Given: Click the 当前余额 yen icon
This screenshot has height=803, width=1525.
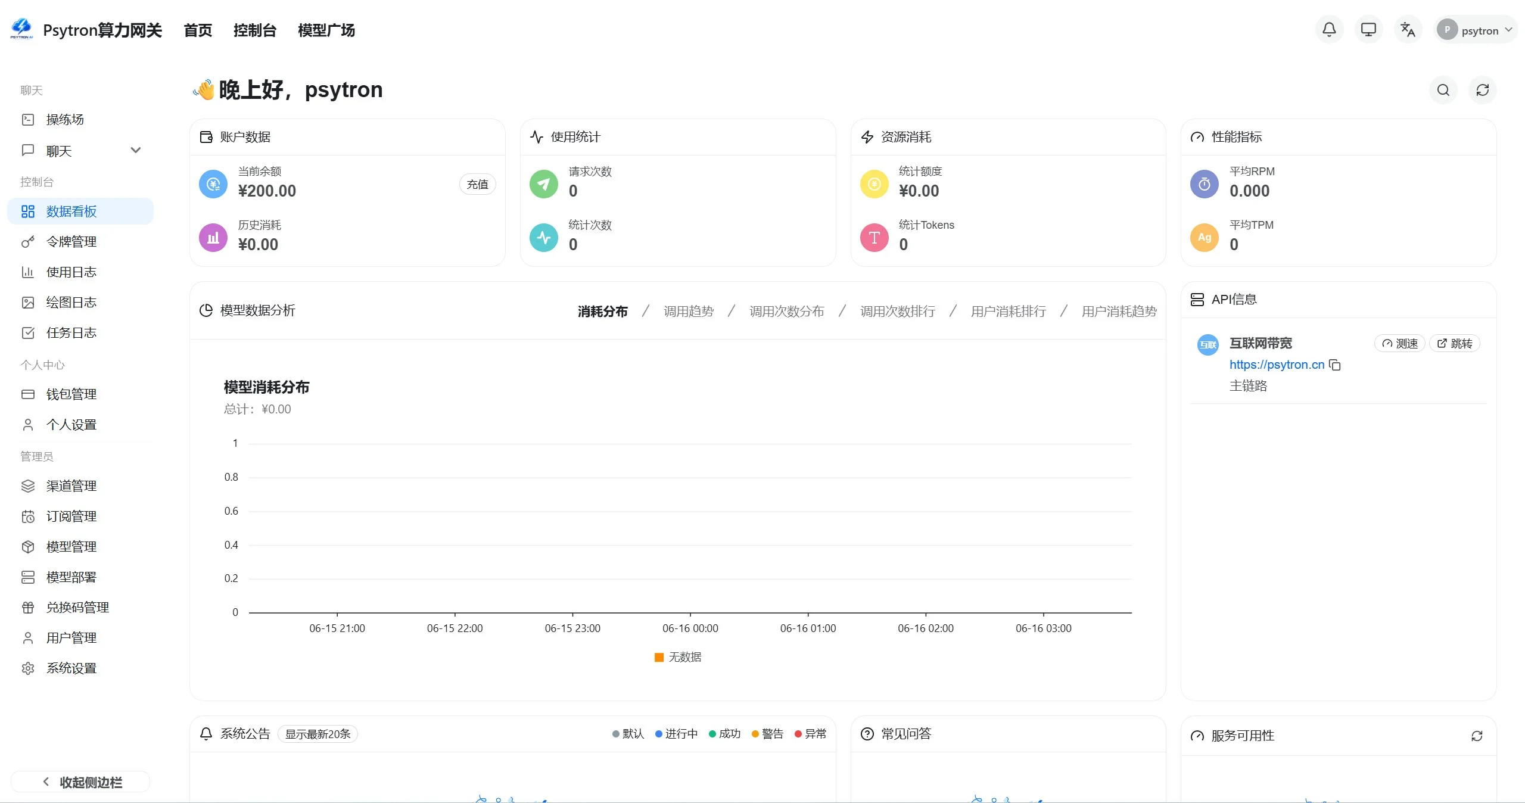Looking at the screenshot, I should tap(213, 184).
